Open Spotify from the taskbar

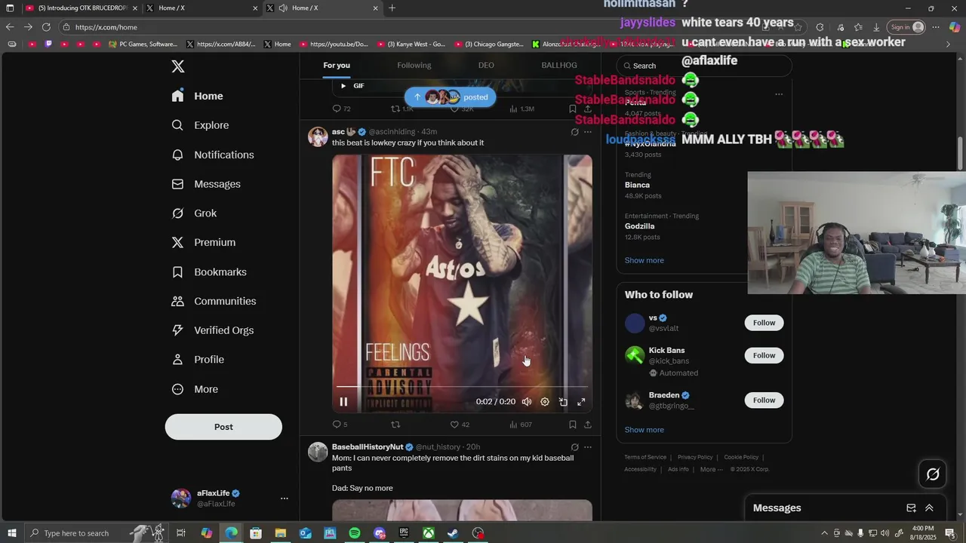[x=355, y=533]
